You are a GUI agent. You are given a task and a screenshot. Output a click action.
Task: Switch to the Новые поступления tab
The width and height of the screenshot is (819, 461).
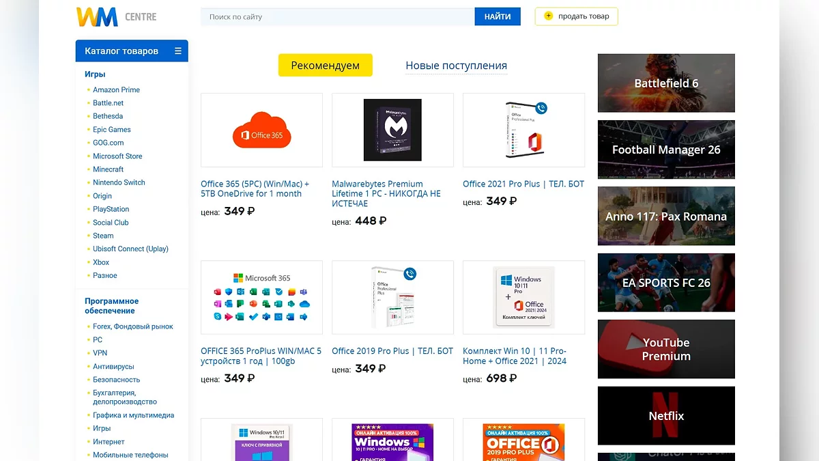pos(456,66)
